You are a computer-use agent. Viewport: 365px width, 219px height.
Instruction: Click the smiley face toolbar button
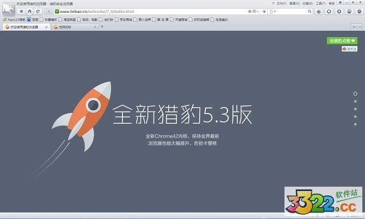349,11
